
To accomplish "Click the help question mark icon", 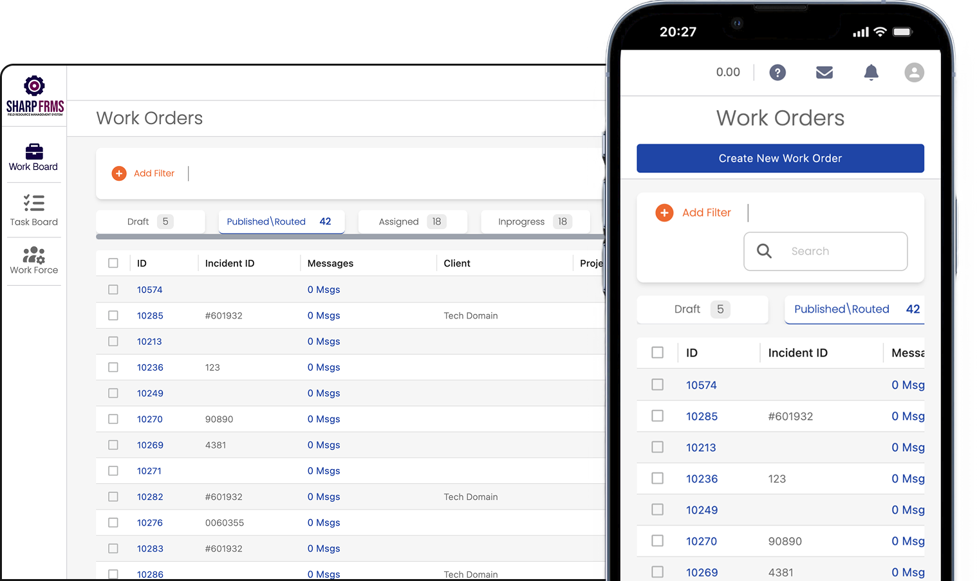I will click(x=777, y=73).
